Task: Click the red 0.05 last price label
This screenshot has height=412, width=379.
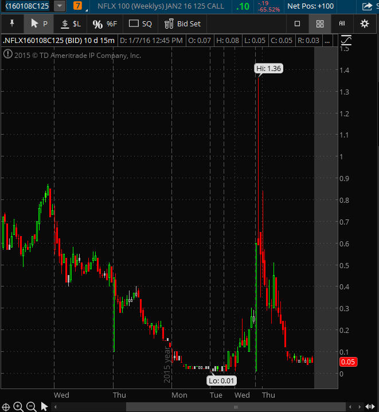Action: [x=348, y=362]
